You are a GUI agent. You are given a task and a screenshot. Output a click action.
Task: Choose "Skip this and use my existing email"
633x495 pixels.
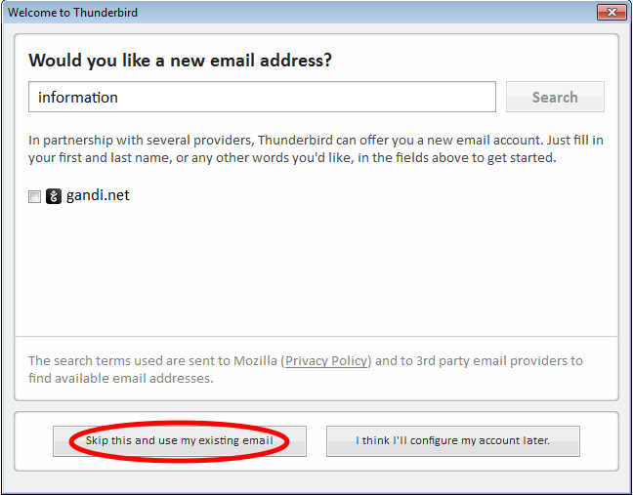click(x=180, y=441)
